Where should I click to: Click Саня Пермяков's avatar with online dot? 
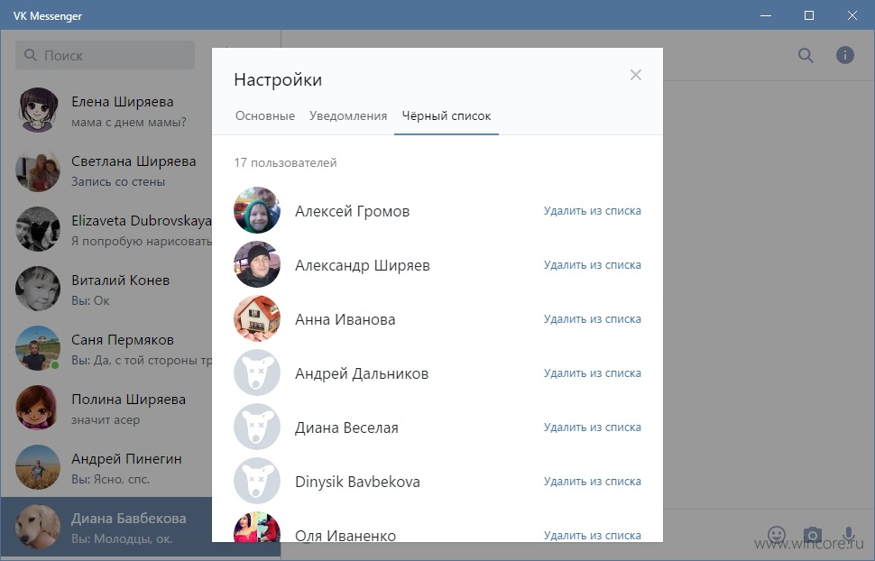click(38, 348)
